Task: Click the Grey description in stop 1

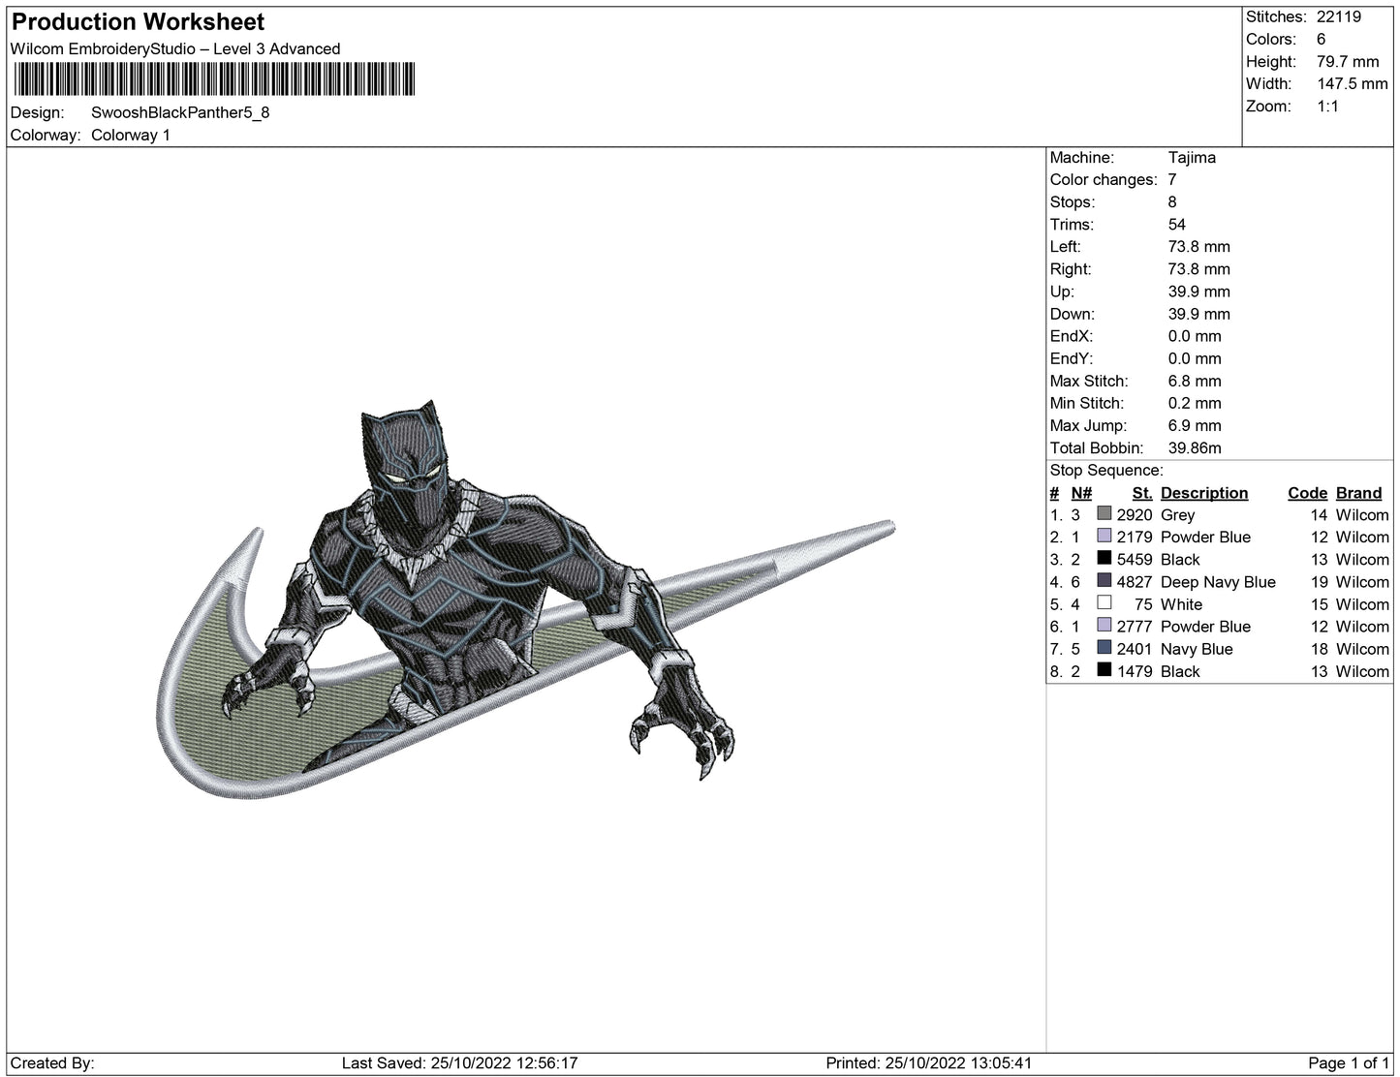Action: point(1177,514)
